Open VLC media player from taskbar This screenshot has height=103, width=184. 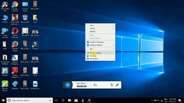coord(83,100)
